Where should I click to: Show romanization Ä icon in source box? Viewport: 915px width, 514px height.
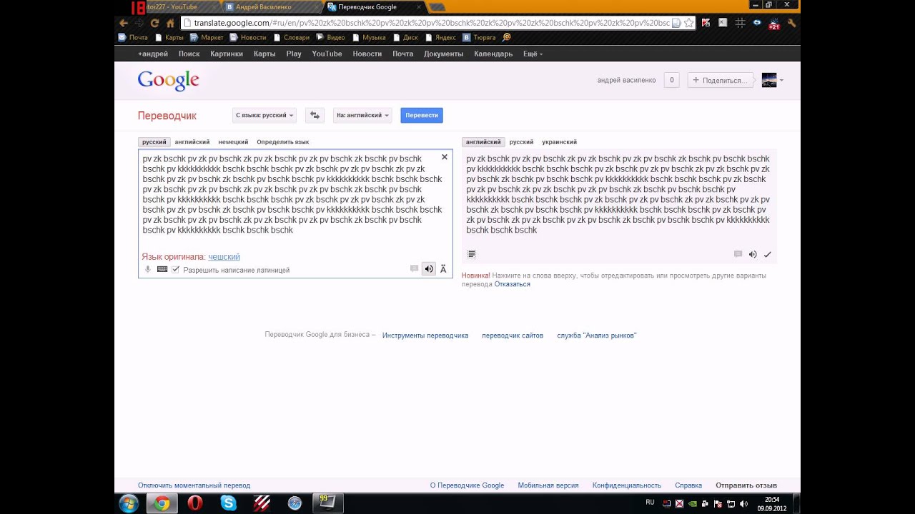[443, 268]
